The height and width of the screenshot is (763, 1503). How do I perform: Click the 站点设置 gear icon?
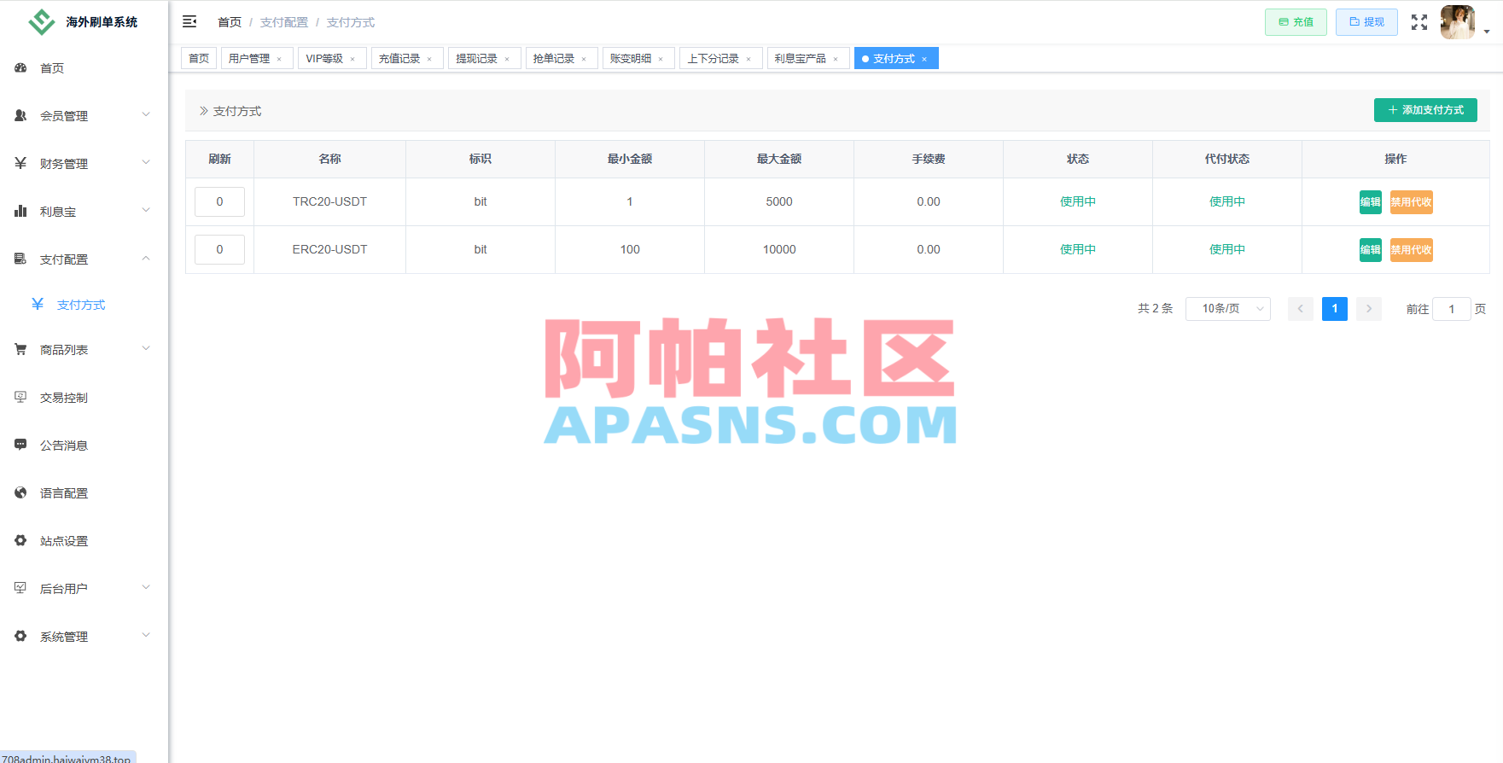point(20,540)
